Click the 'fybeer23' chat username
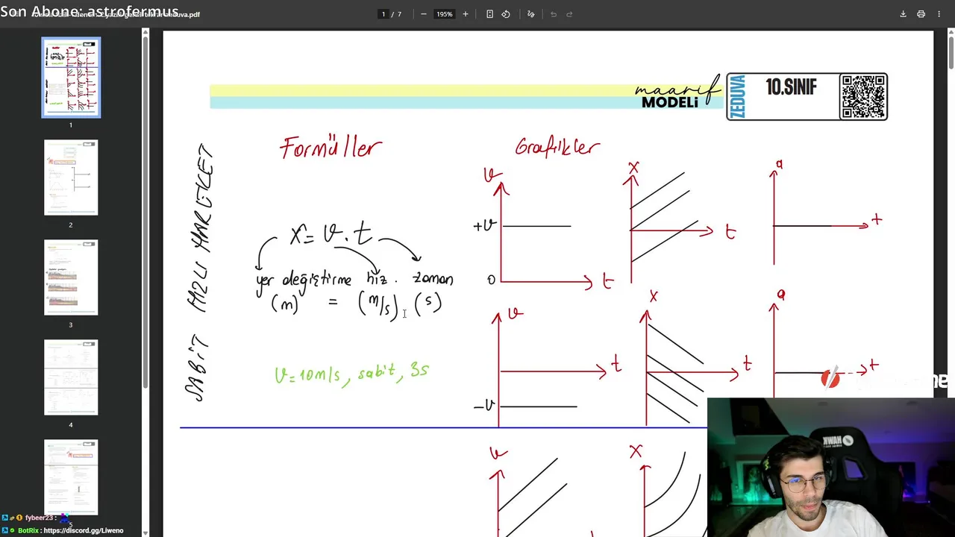The image size is (955, 537). click(x=39, y=518)
